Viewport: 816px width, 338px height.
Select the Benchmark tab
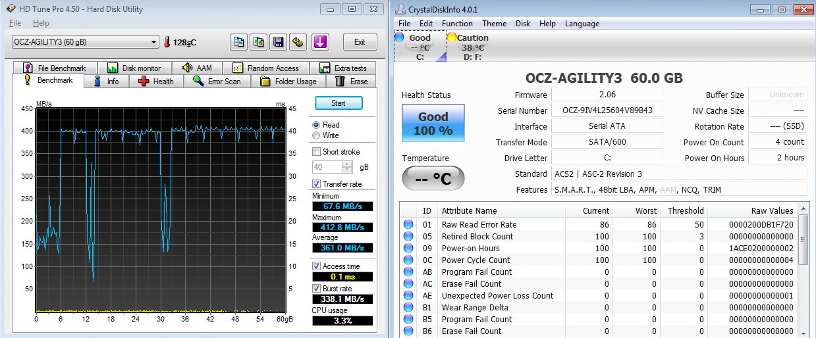coord(48,80)
